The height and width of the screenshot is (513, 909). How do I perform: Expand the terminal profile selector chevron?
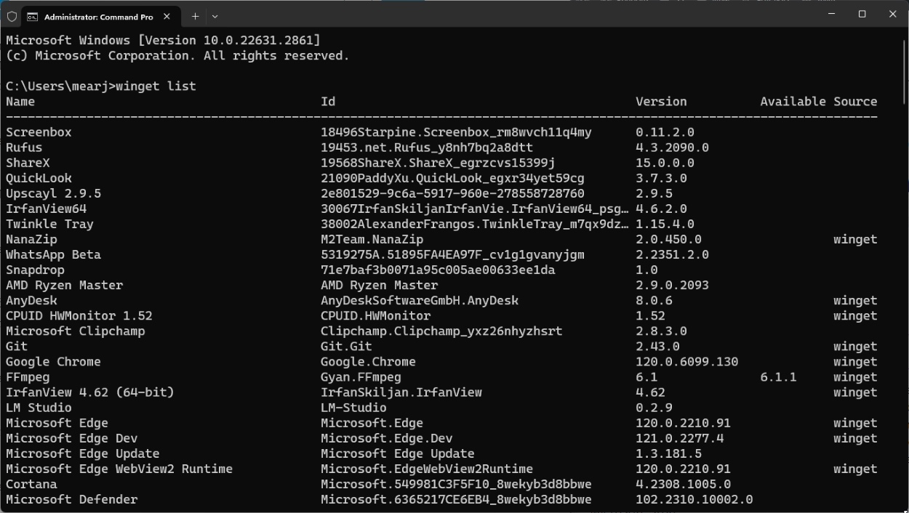click(215, 16)
